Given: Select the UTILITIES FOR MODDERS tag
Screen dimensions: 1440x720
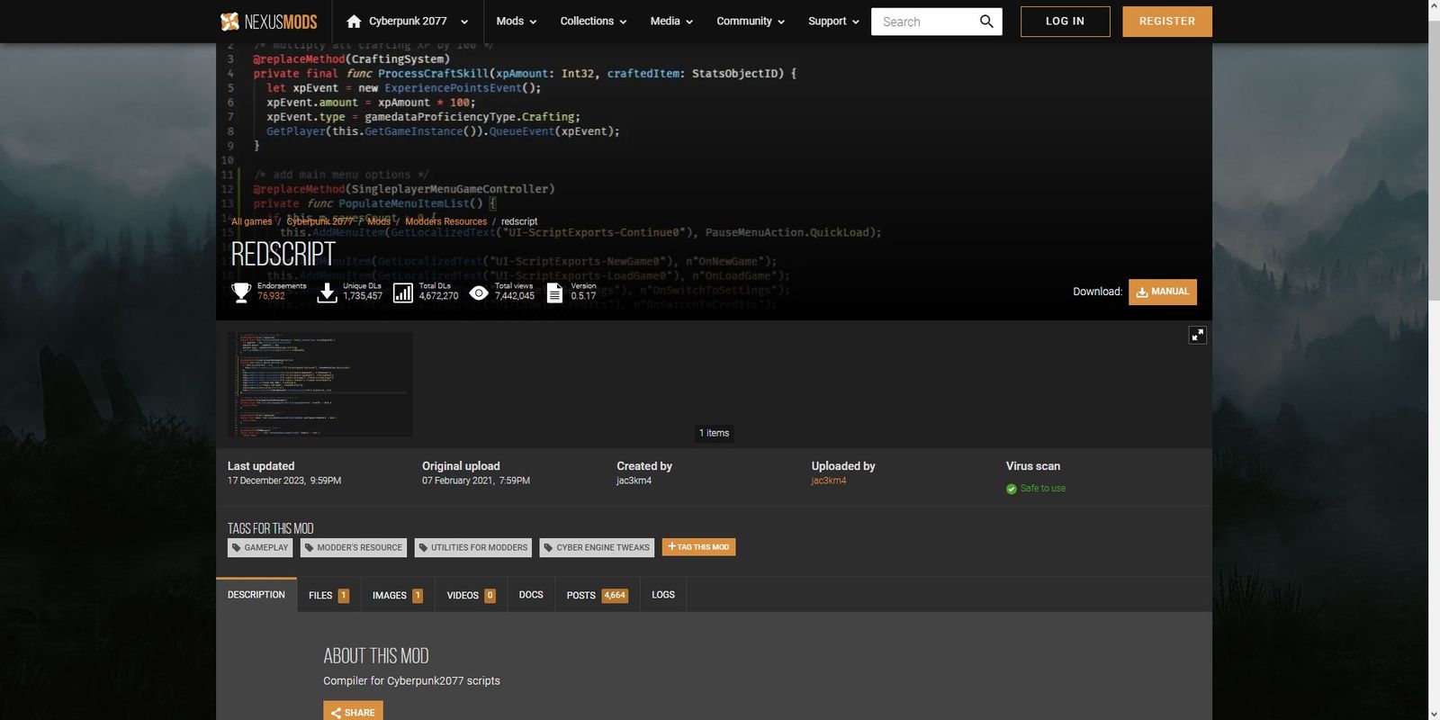Looking at the screenshot, I should [x=473, y=547].
